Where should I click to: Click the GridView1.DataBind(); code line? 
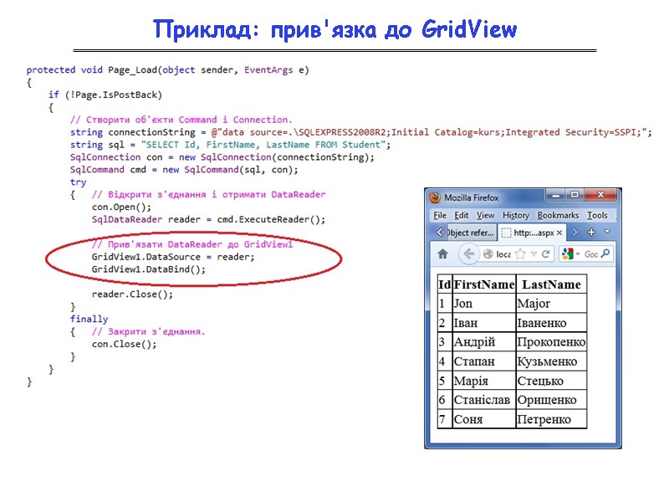coord(149,269)
